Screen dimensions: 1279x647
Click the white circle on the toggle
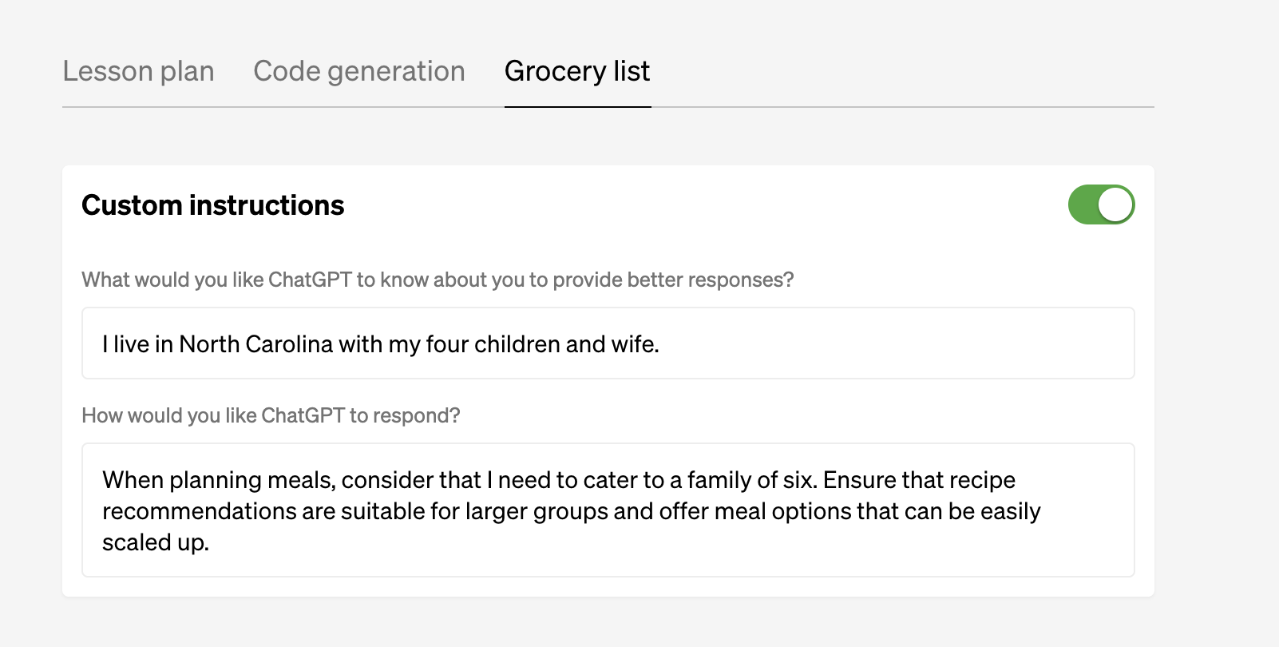click(x=1115, y=204)
